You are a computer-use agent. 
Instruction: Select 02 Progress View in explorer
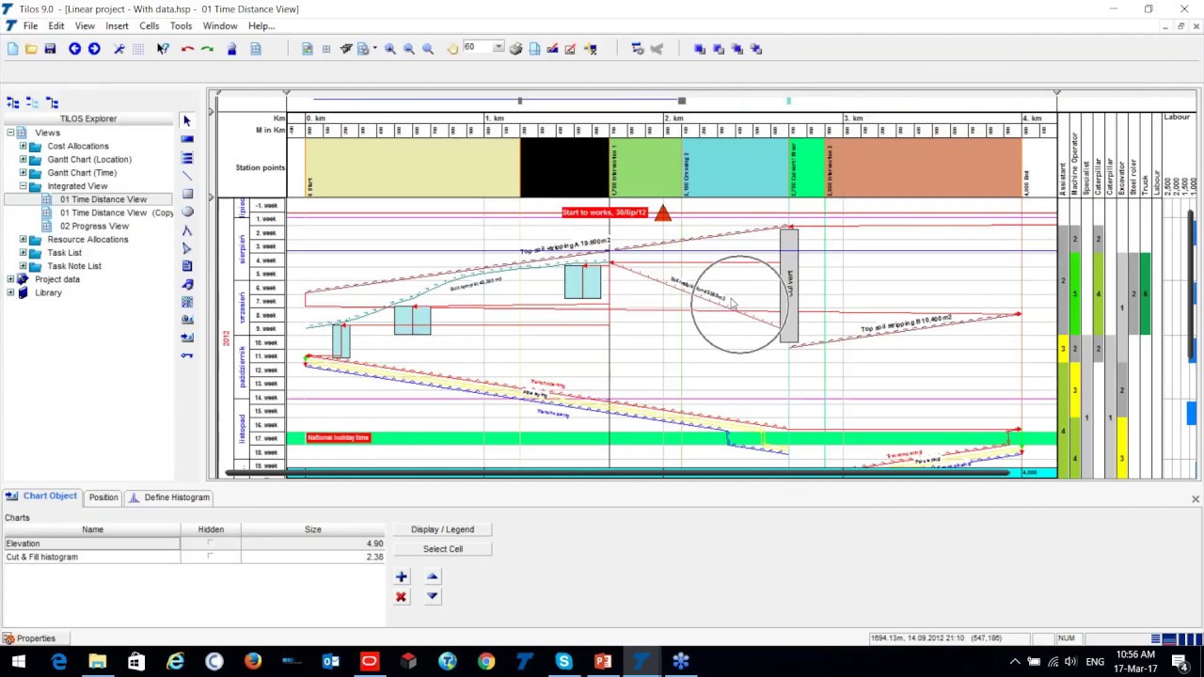[x=94, y=226]
